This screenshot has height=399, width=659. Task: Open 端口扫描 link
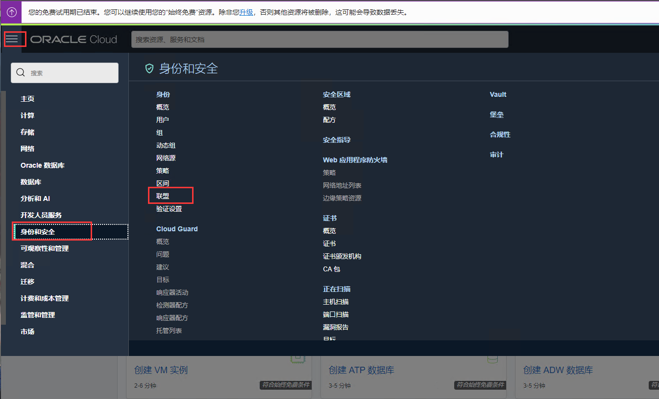pos(336,314)
